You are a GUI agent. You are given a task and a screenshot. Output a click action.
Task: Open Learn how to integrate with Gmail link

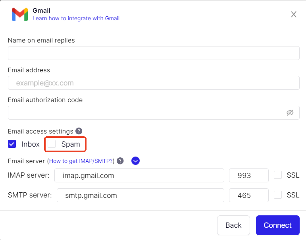76,18
